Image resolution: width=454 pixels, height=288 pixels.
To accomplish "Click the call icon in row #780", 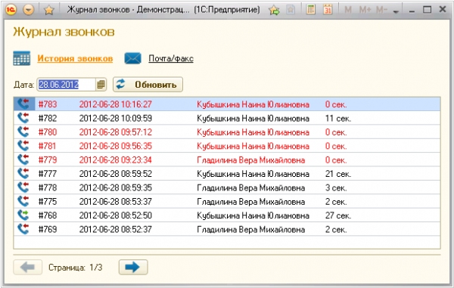I will [23, 132].
